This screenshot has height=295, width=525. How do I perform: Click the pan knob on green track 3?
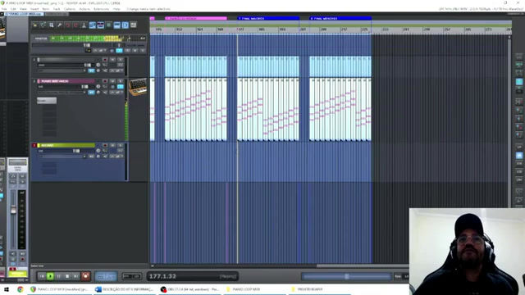pos(98,151)
